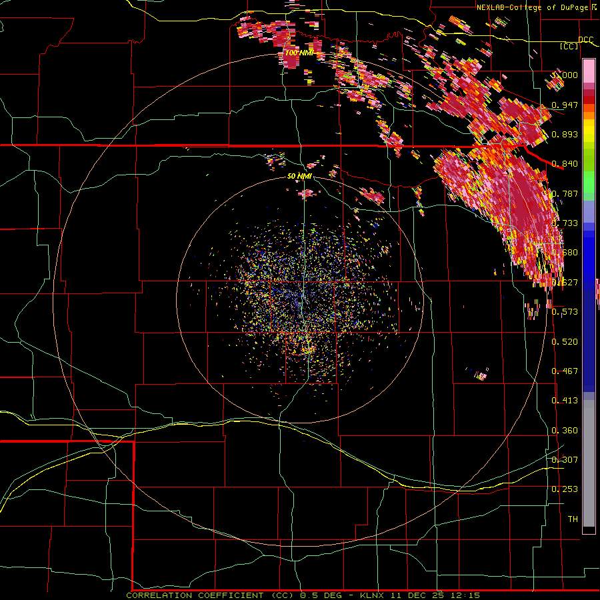Screen dimensions: 600x600
Task: Select the 0.840 scale value
Action: (565, 164)
